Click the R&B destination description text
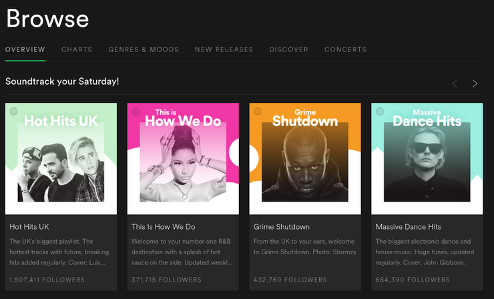 (182, 252)
